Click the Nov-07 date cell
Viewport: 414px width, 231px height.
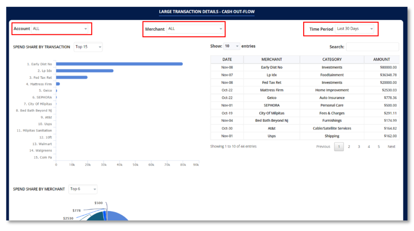click(x=227, y=75)
